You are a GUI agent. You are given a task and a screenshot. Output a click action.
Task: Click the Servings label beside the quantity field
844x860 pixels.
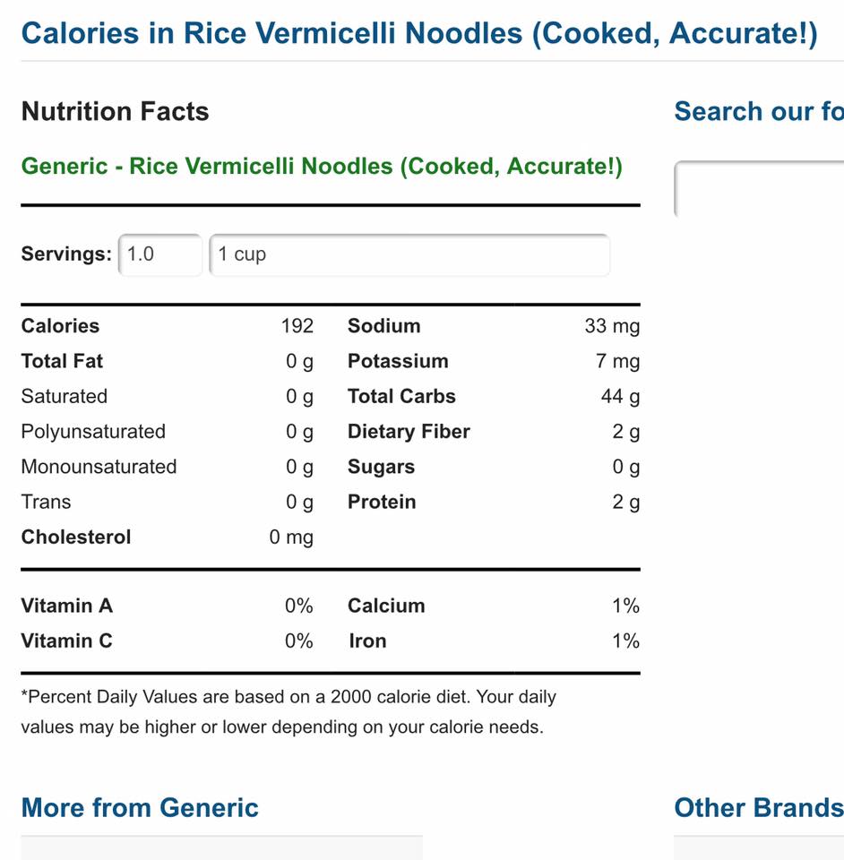[66, 254]
